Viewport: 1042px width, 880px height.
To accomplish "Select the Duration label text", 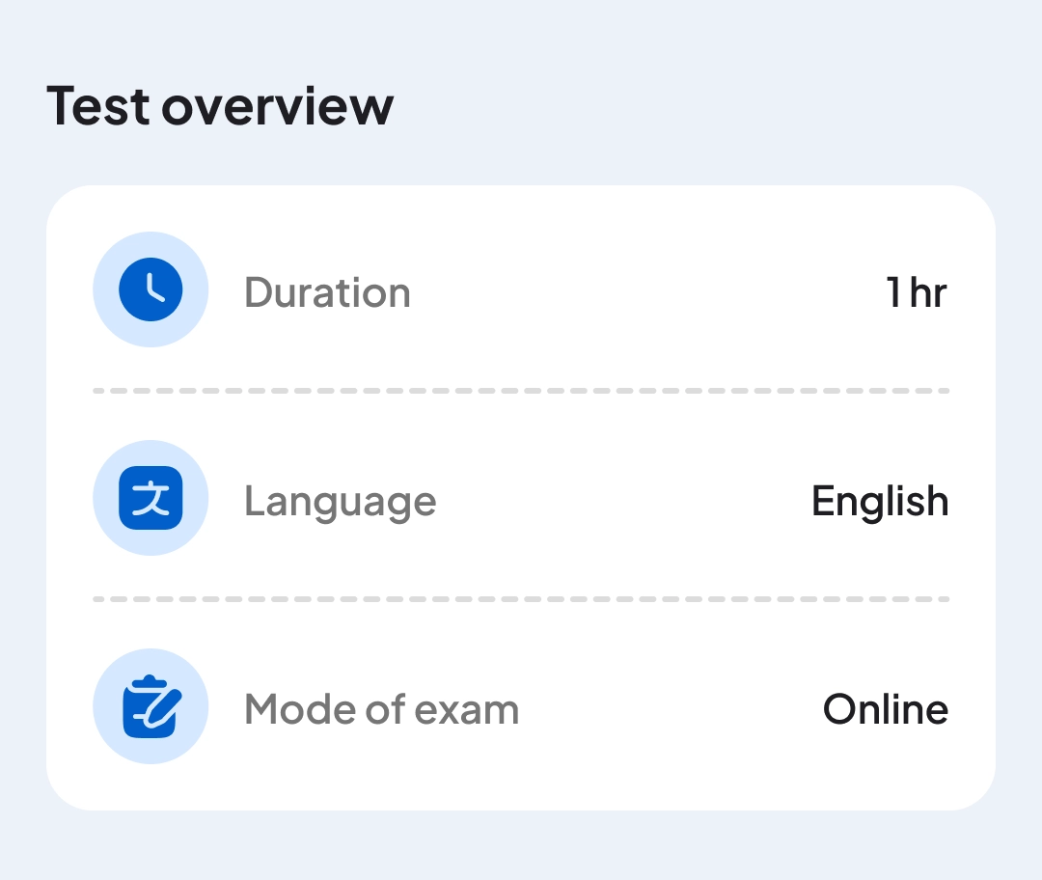I will (x=327, y=292).
